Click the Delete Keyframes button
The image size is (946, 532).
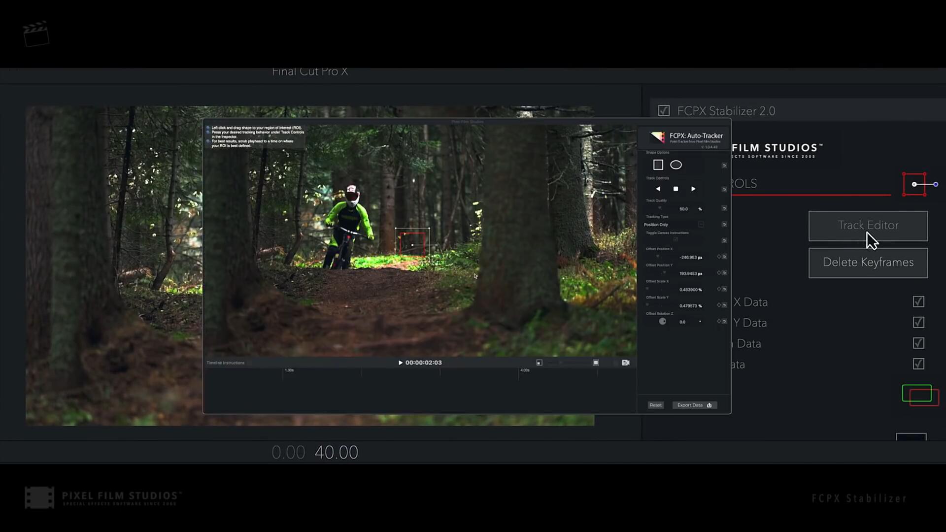[868, 263]
